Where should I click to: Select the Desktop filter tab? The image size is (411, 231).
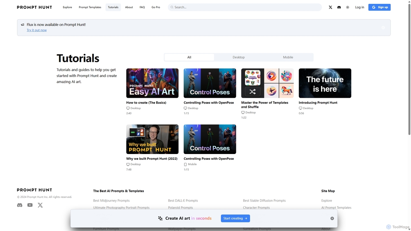tap(239, 57)
